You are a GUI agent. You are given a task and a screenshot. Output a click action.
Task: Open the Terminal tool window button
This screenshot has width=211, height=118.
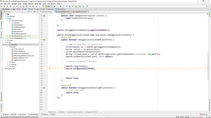tap(45, 114)
